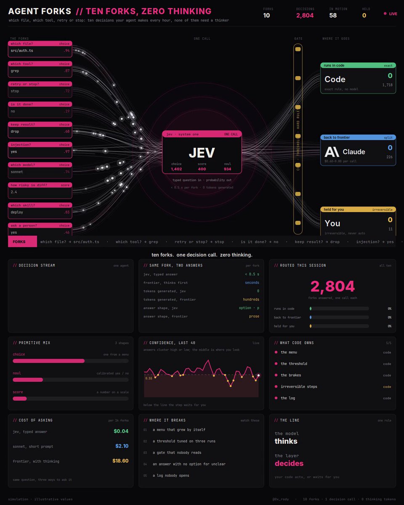Screen dimensions: 404x505
Task: Click the "split" tag on Claude card
Action: point(388,138)
